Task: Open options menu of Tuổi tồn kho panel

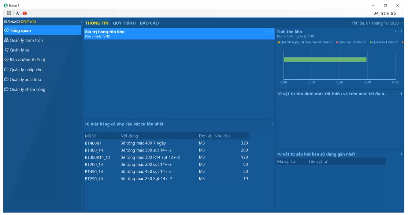Action: click(402, 32)
